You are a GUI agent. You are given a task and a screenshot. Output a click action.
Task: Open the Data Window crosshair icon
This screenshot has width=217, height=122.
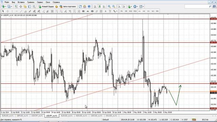coord(21,6)
